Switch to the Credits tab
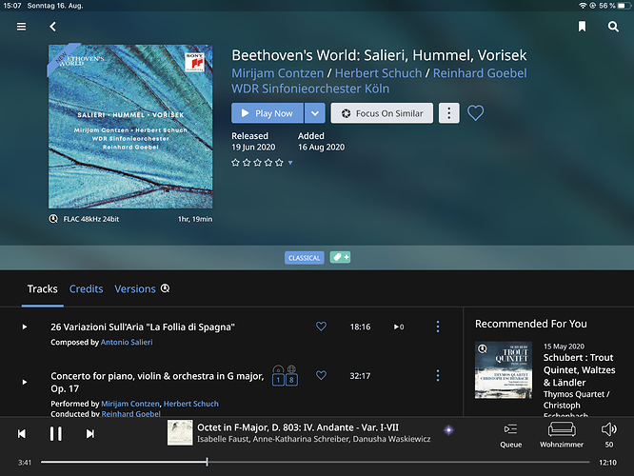This screenshot has width=634, height=476. [86, 288]
